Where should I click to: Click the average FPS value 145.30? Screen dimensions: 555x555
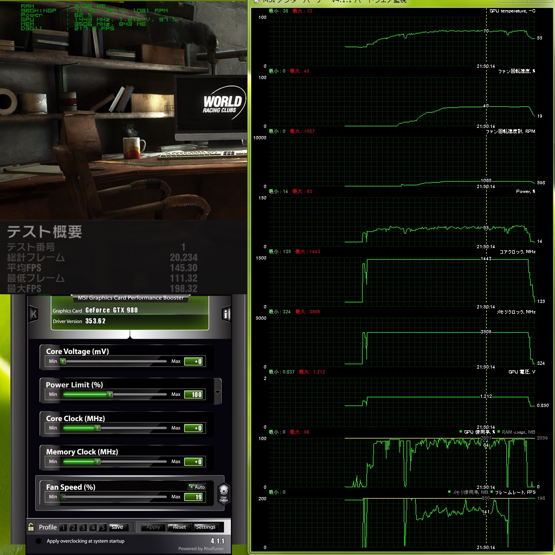tap(183, 268)
